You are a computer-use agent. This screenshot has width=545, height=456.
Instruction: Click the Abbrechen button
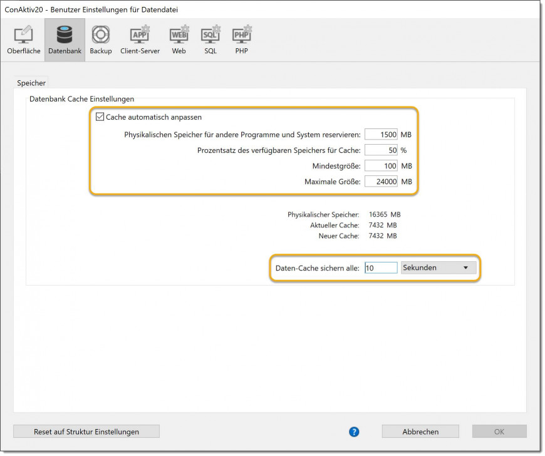420,432
